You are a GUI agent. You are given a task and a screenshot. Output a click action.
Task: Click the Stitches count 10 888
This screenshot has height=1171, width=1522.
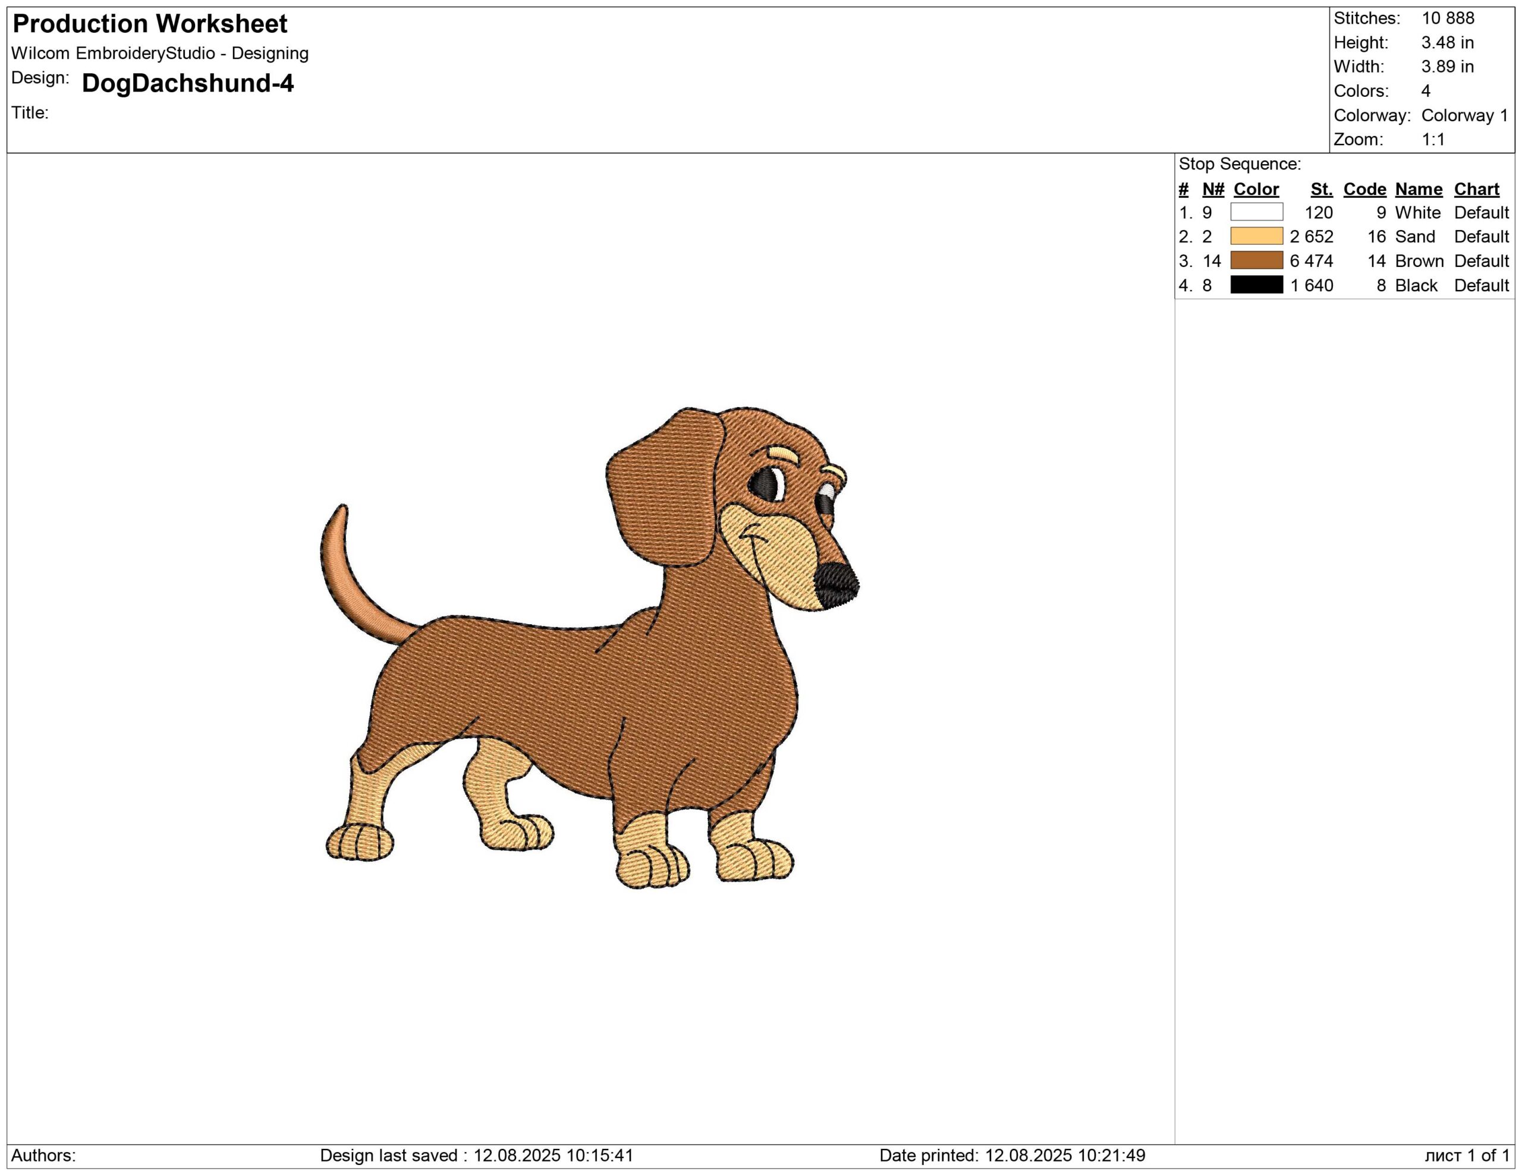pyautogui.click(x=1448, y=18)
